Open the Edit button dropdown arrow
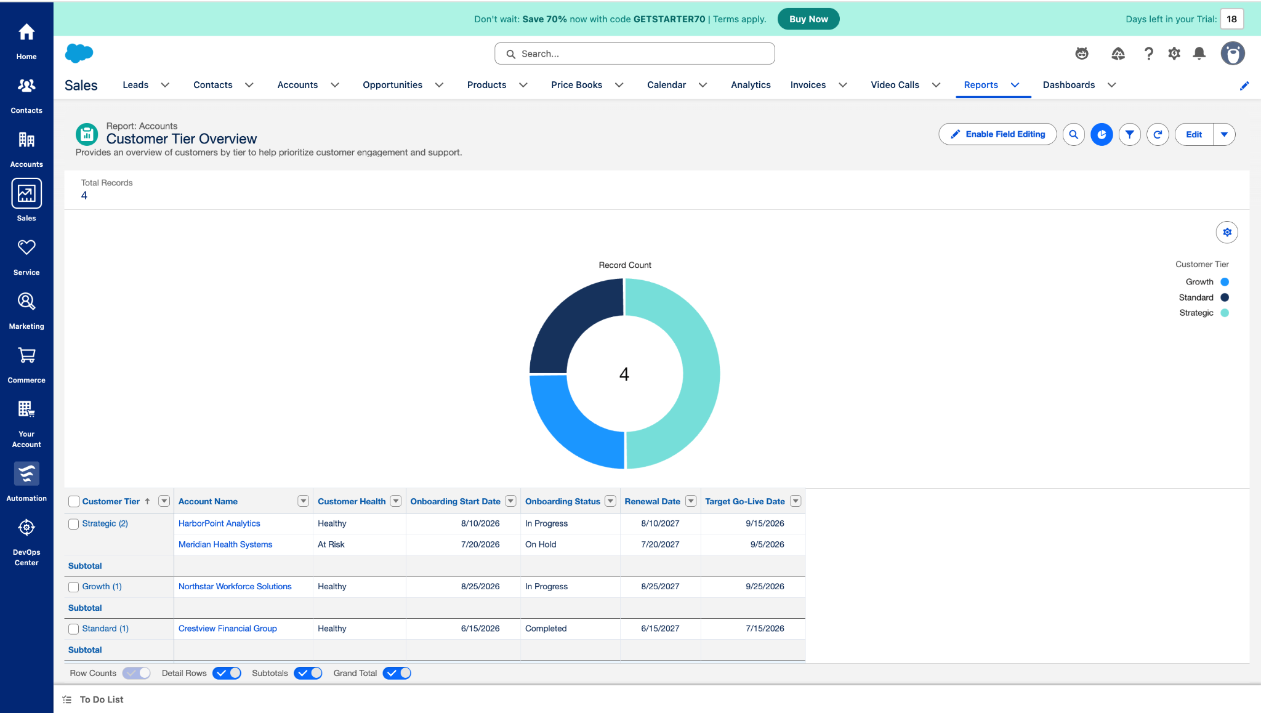The image size is (1261, 713). (1224, 134)
